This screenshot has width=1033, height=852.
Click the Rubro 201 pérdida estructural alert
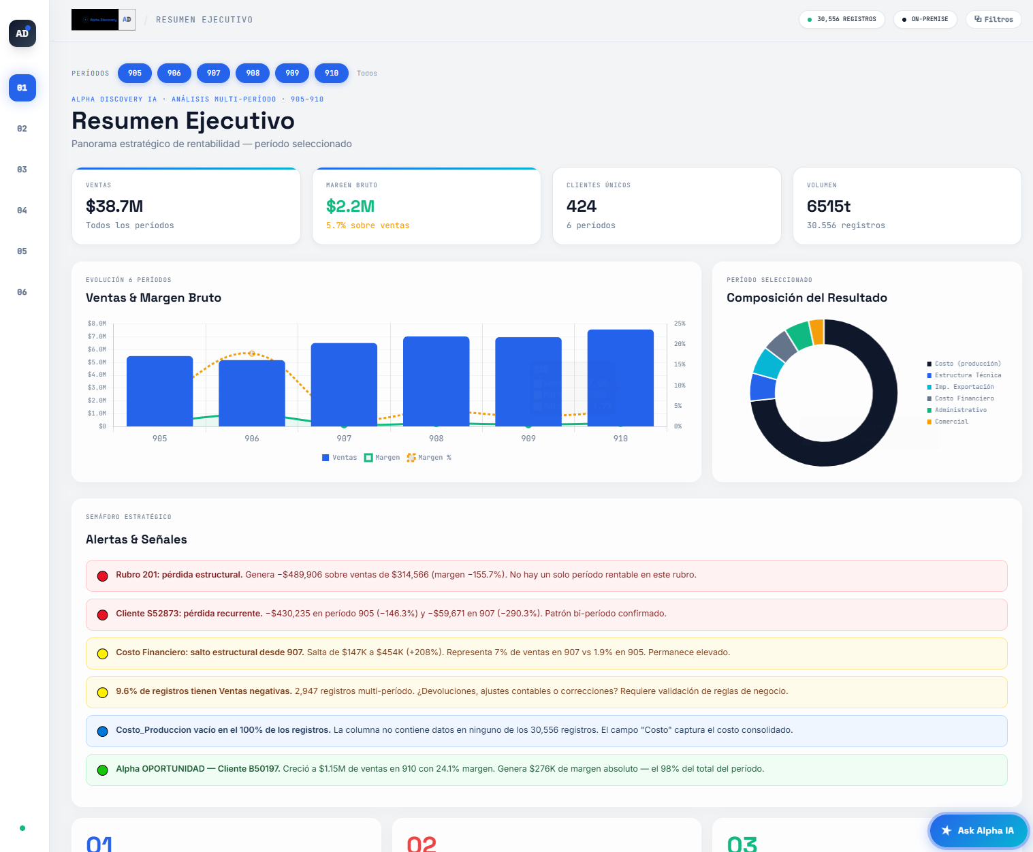tap(545, 575)
